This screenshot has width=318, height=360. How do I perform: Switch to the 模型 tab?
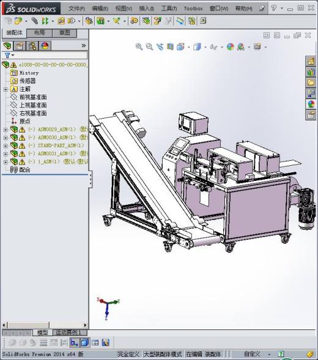click(43, 332)
